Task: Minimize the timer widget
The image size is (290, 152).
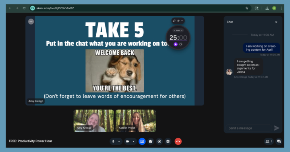Action: (182, 21)
